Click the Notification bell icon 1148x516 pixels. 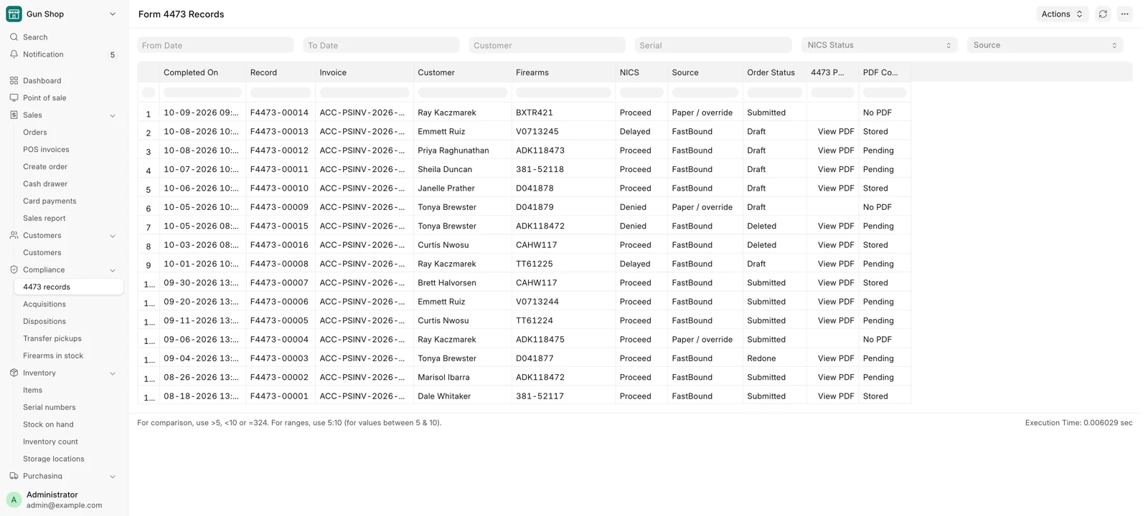coord(14,54)
